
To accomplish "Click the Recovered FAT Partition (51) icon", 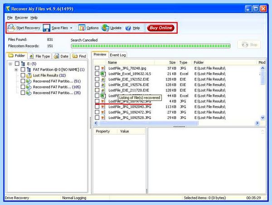I will point(29,81).
